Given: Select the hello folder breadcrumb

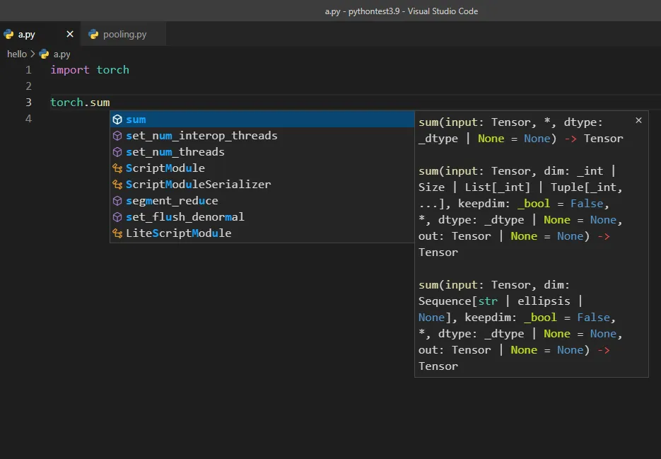Looking at the screenshot, I should pyautogui.click(x=17, y=54).
